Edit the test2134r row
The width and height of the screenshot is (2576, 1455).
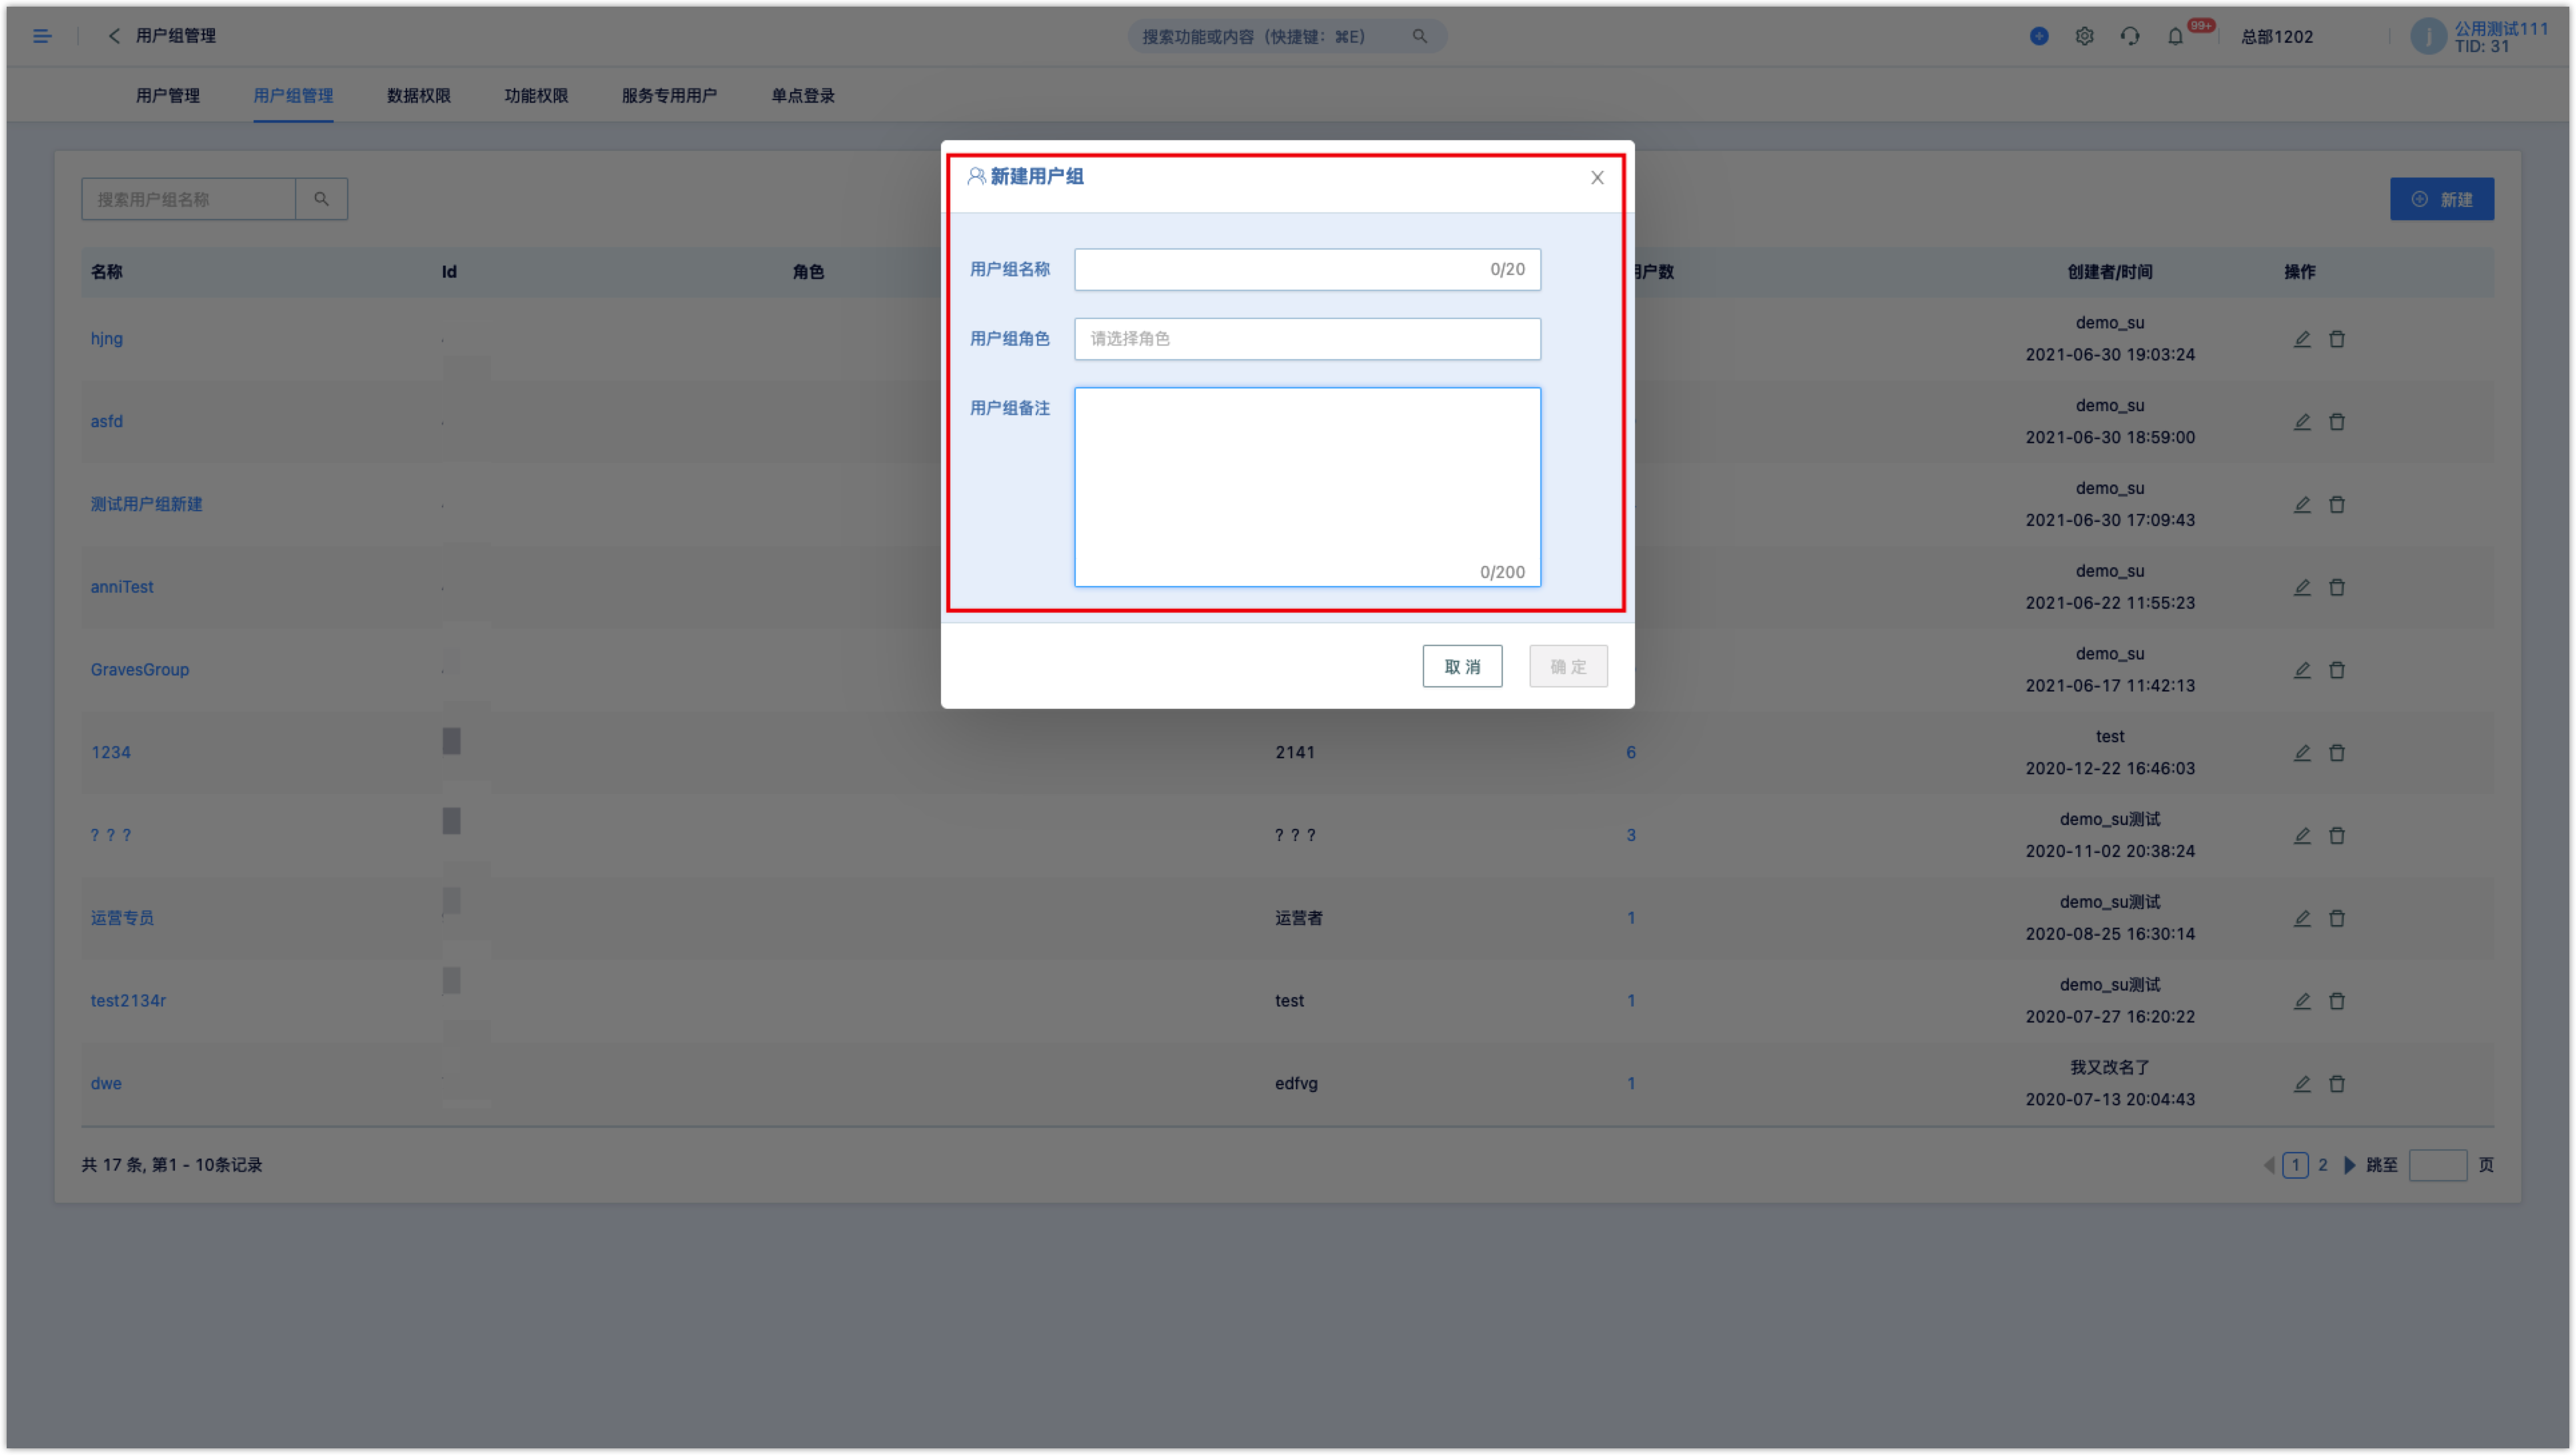point(2302,1001)
